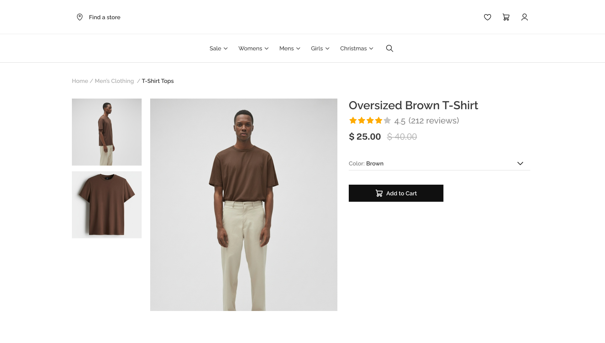Open the shopping cart icon in header

(x=506, y=17)
